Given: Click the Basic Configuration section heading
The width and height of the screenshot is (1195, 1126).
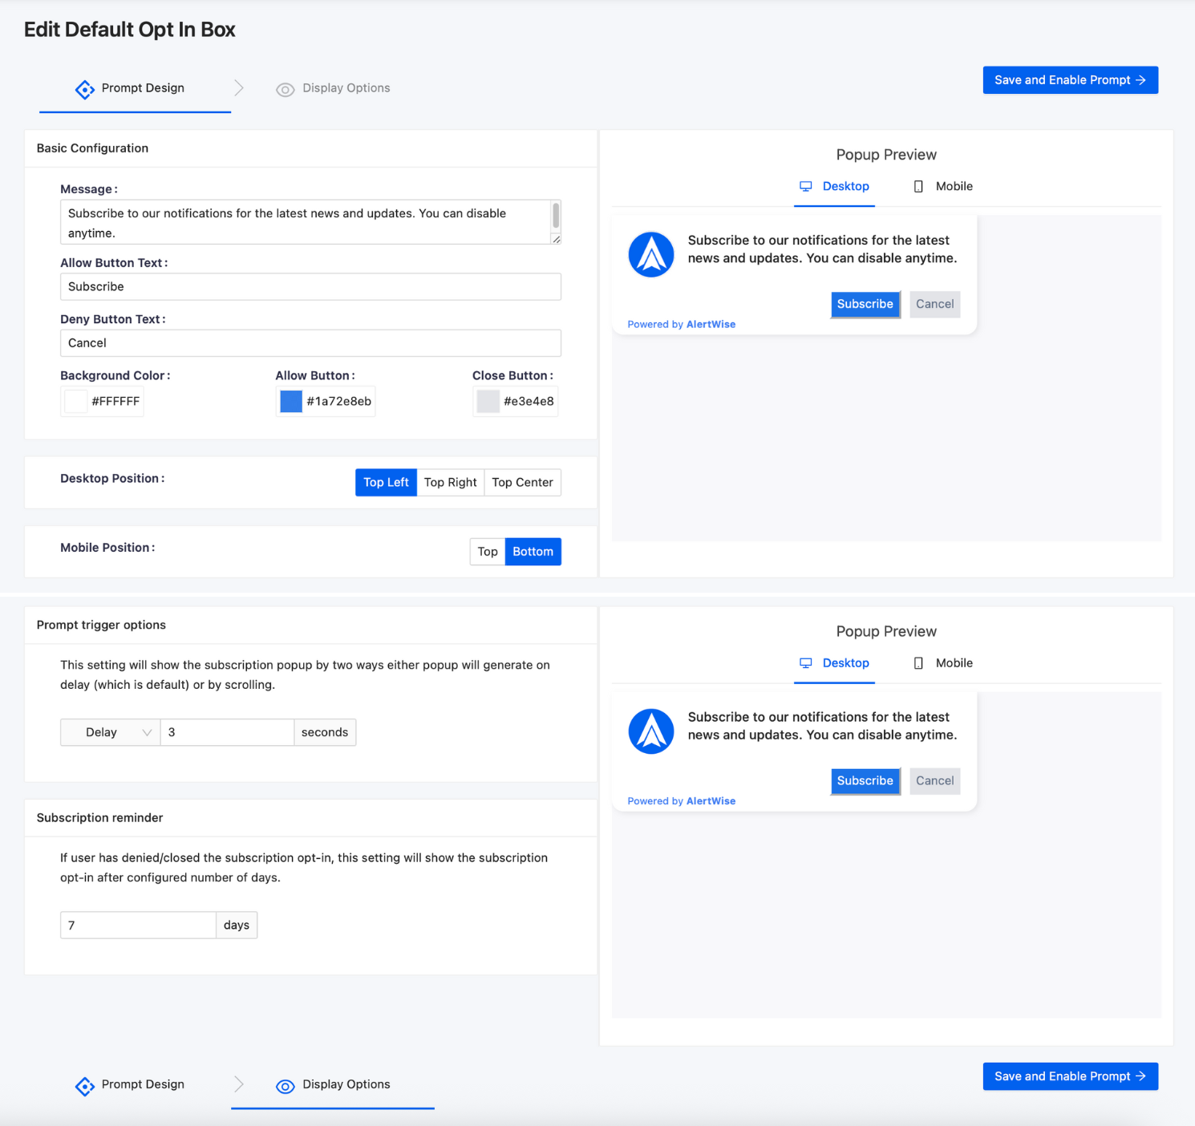Looking at the screenshot, I should click(92, 148).
